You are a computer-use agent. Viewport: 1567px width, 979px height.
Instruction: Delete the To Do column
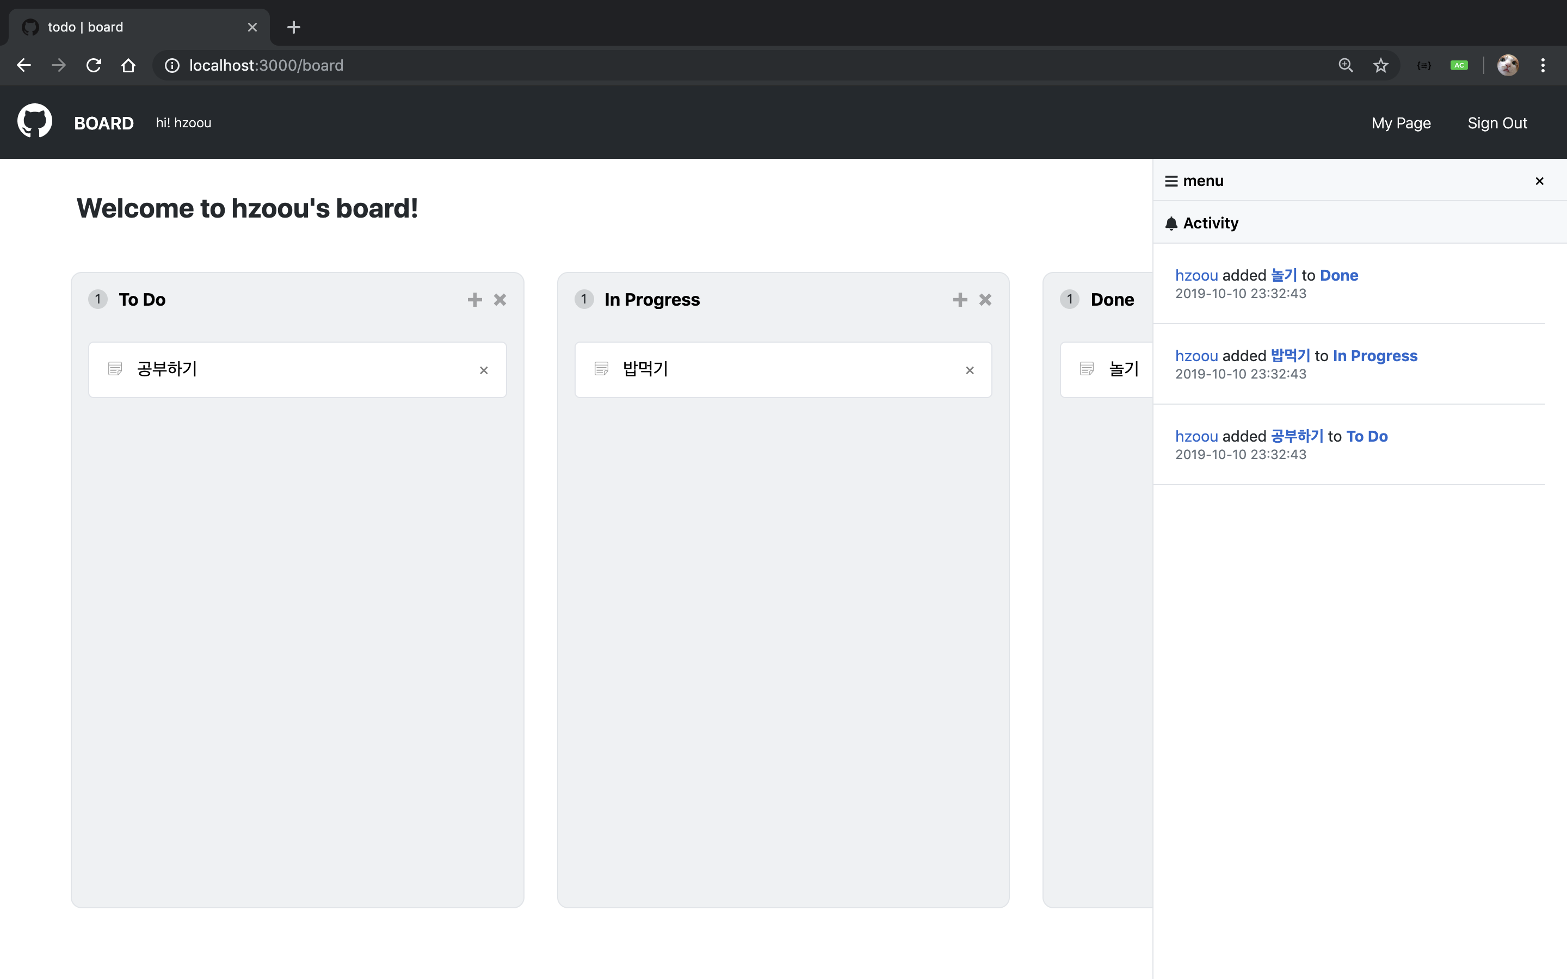coord(500,300)
